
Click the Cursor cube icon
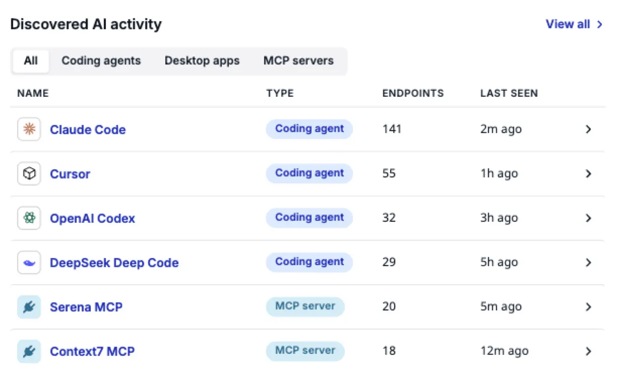point(29,174)
